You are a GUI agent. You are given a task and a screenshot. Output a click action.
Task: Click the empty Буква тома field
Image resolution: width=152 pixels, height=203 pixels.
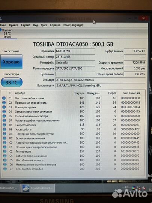[75, 74]
